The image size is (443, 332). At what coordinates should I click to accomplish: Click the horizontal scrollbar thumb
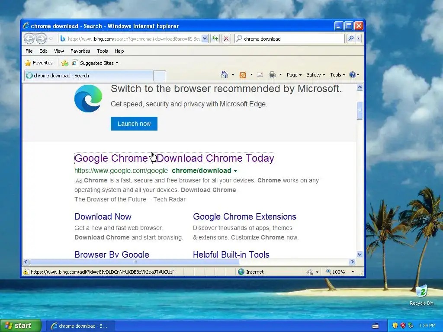tap(135, 262)
